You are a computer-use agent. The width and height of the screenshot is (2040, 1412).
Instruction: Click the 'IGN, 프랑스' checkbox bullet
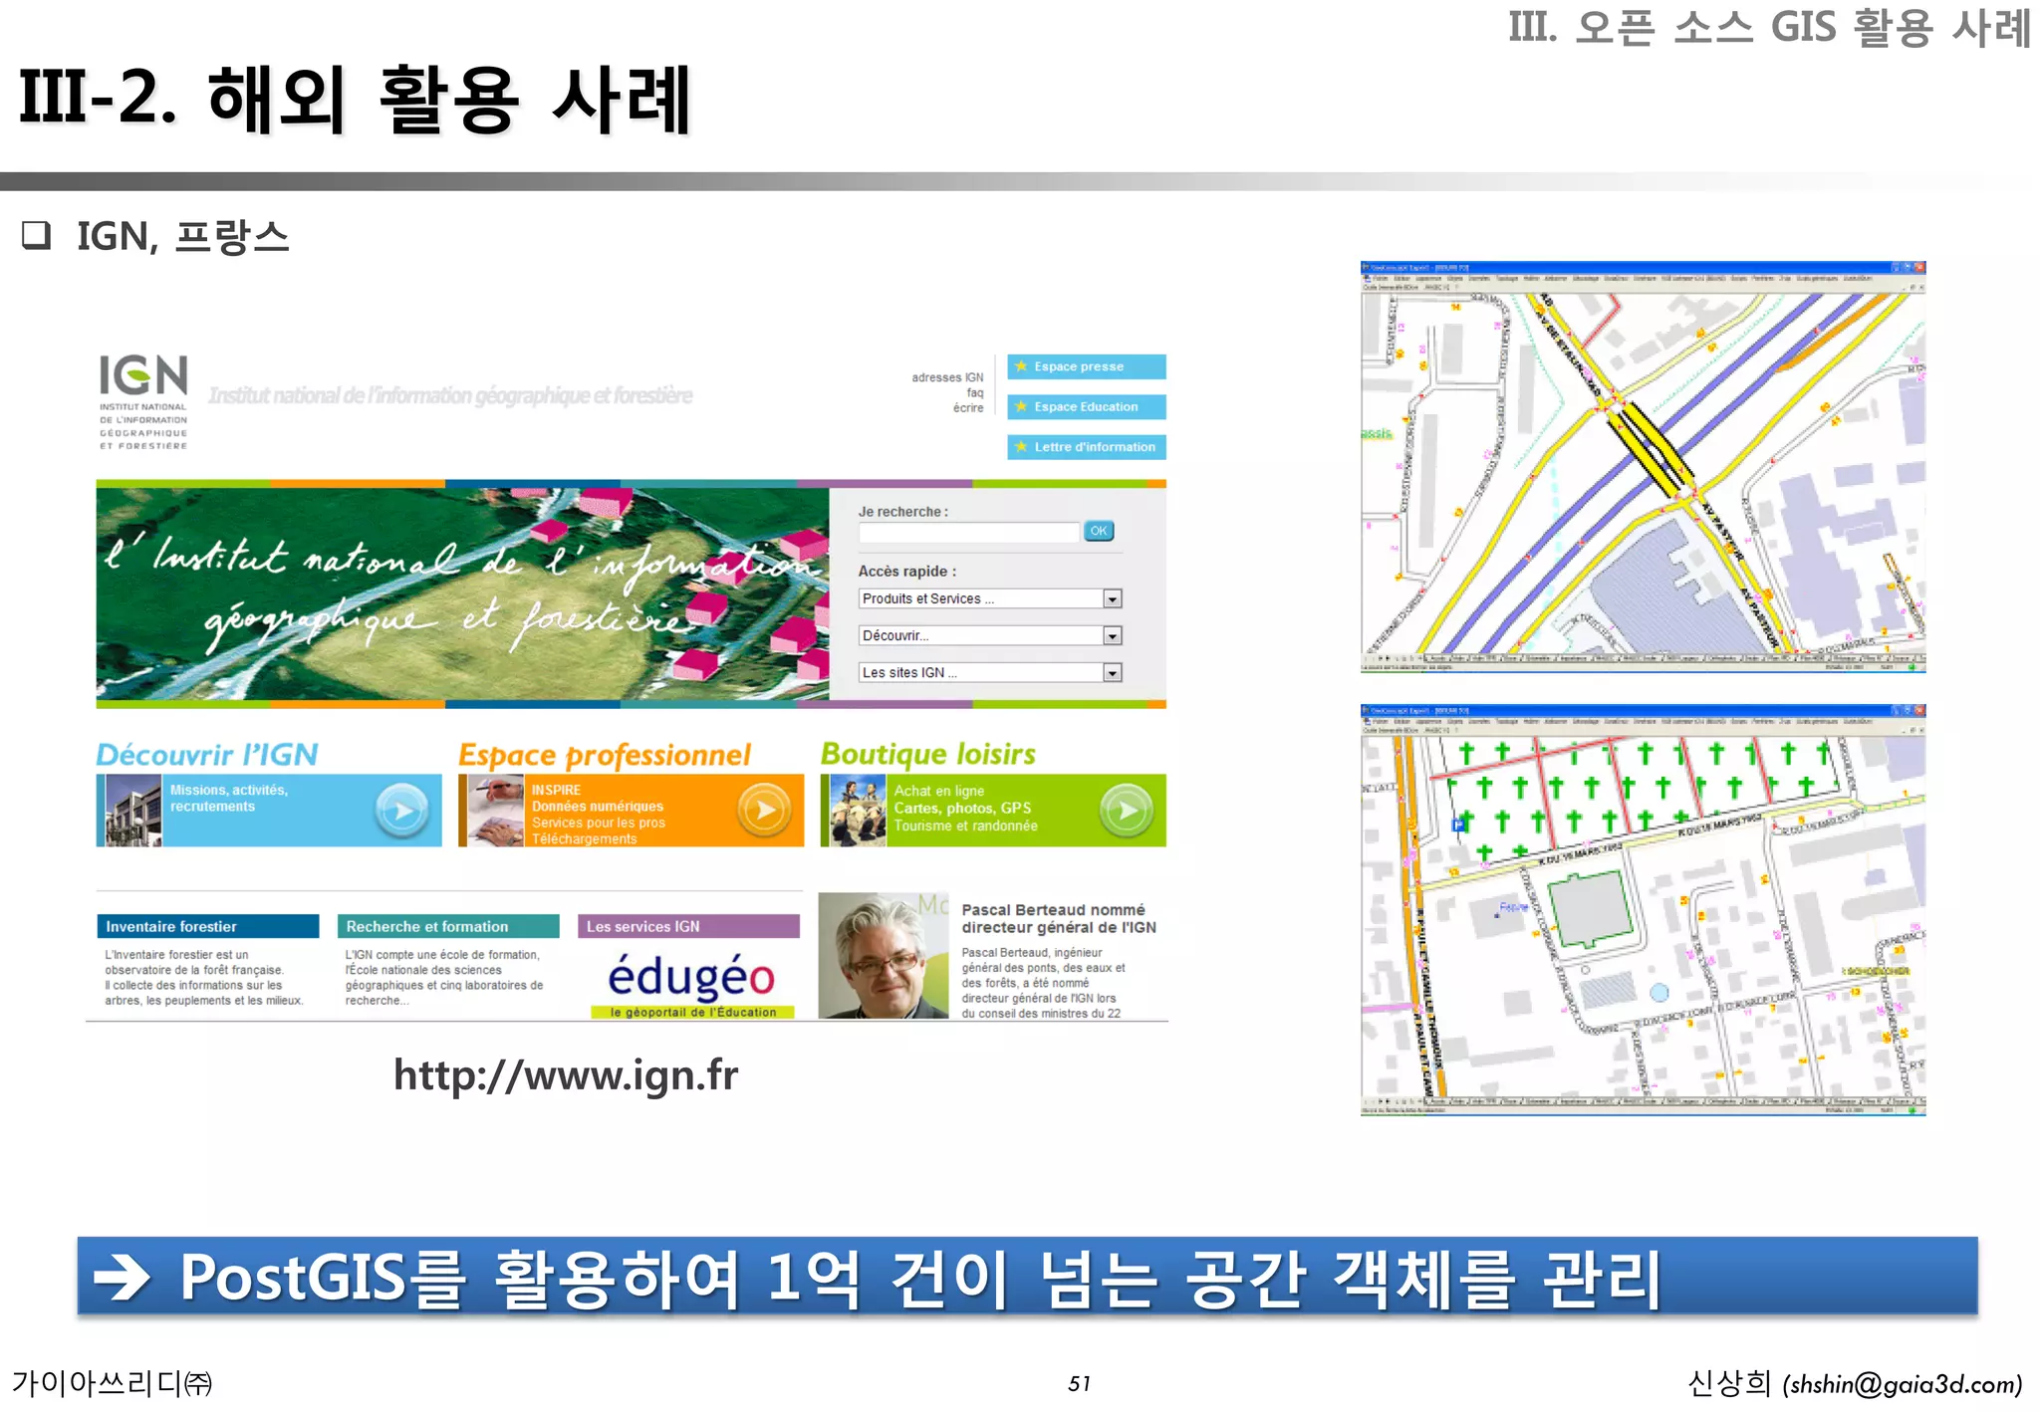coord(37,235)
